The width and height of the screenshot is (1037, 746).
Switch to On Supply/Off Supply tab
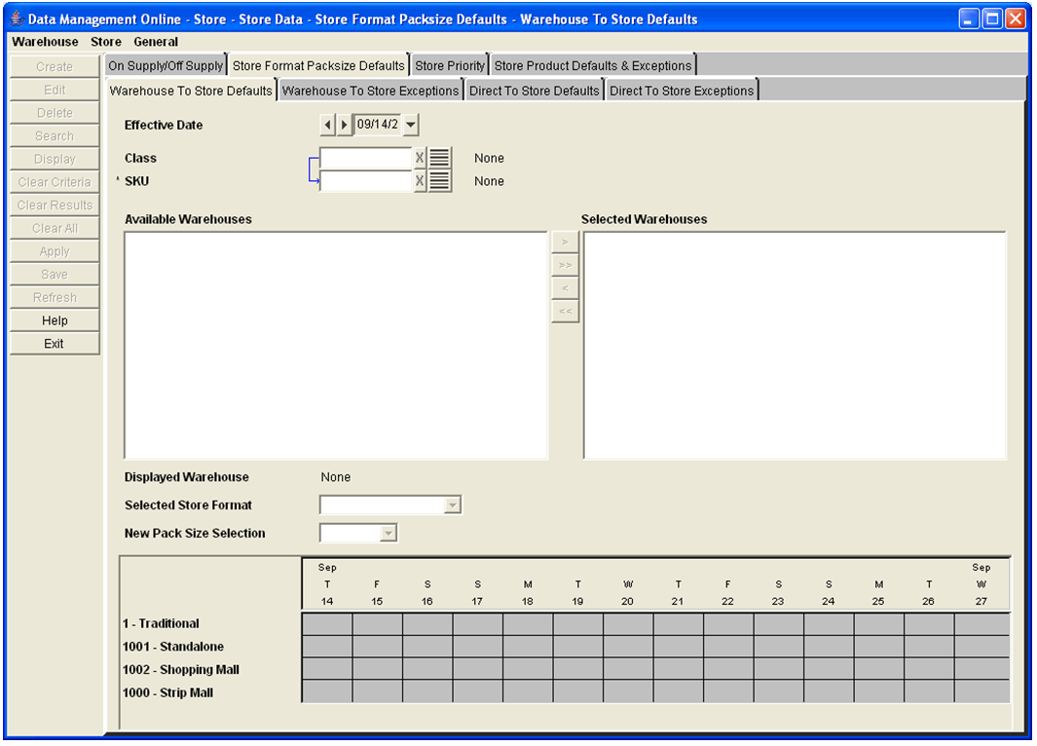coord(166,65)
